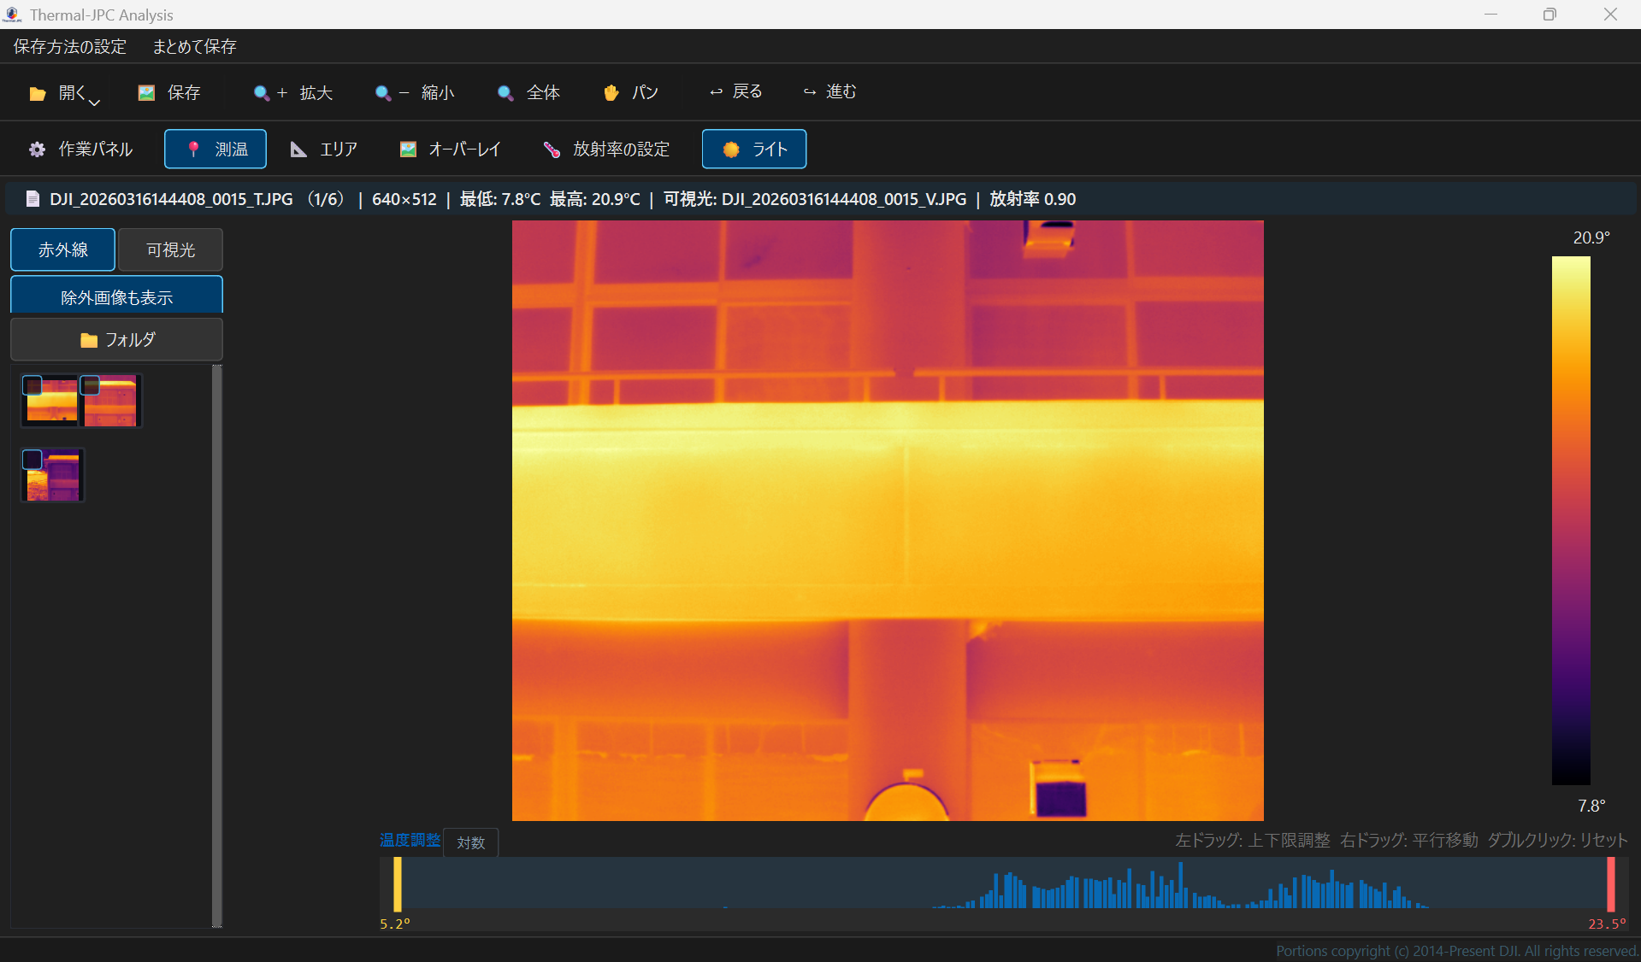Screen dimensions: 1641x962
Task: Toggle the ライト light mode button
Action: tap(754, 150)
